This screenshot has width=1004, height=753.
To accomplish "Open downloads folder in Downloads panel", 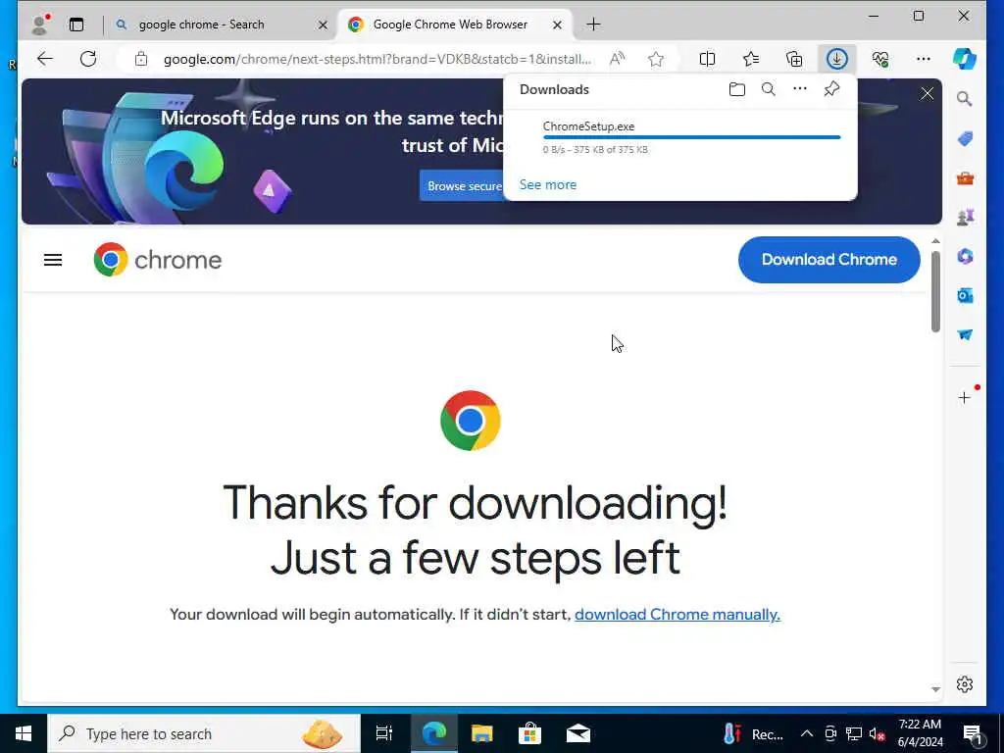I will point(737,89).
